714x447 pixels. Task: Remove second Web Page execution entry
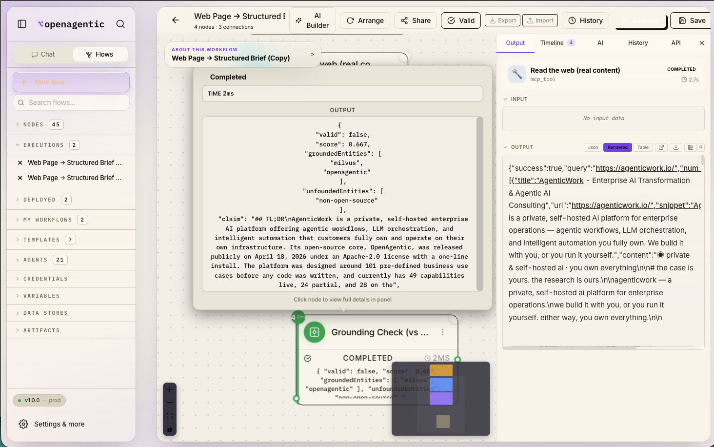pos(20,178)
